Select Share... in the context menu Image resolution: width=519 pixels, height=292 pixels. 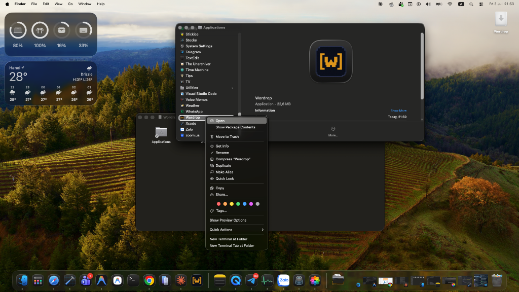tap(237, 194)
